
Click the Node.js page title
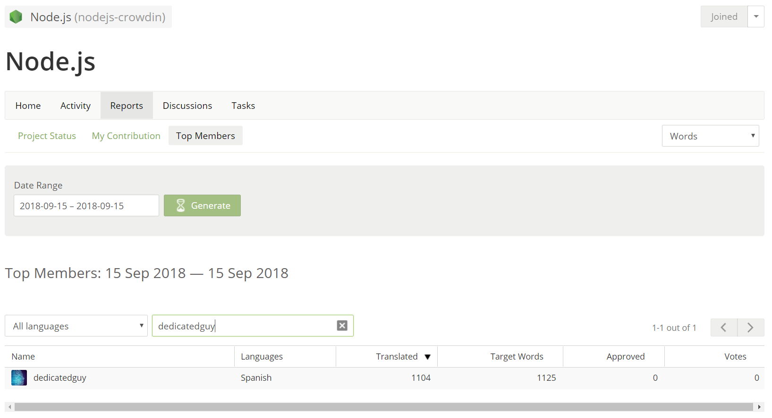[51, 62]
